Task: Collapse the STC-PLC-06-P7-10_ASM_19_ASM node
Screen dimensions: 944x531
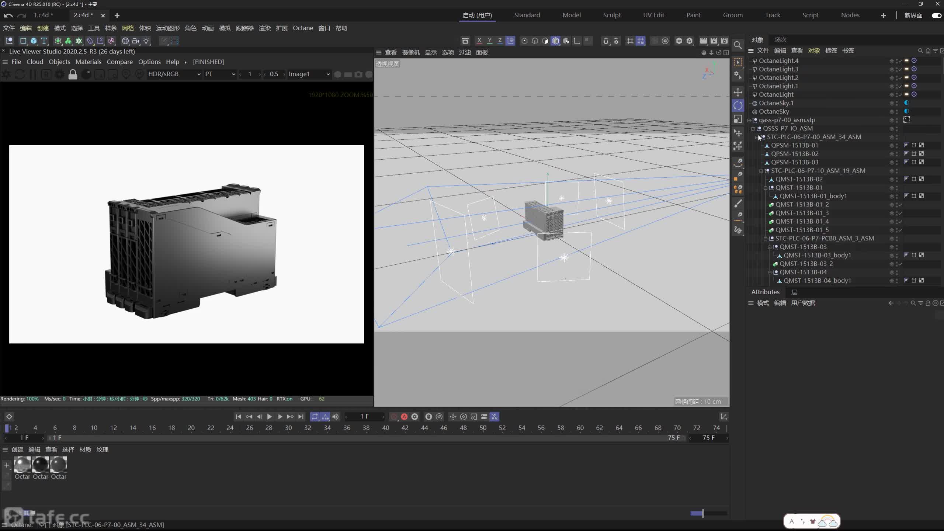Action: coord(761,171)
